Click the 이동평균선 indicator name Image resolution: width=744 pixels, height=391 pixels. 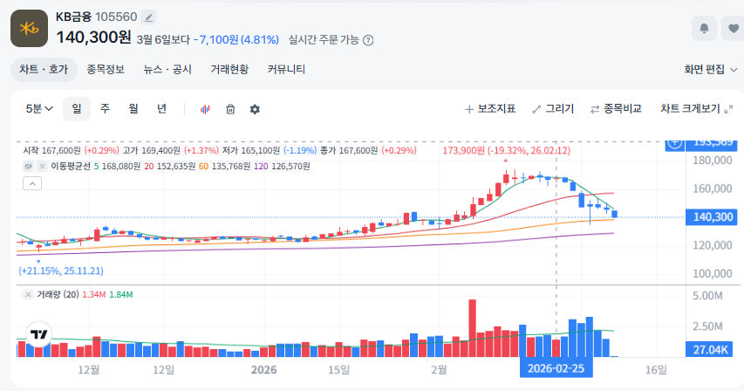pyautogui.click(x=71, y=167)
